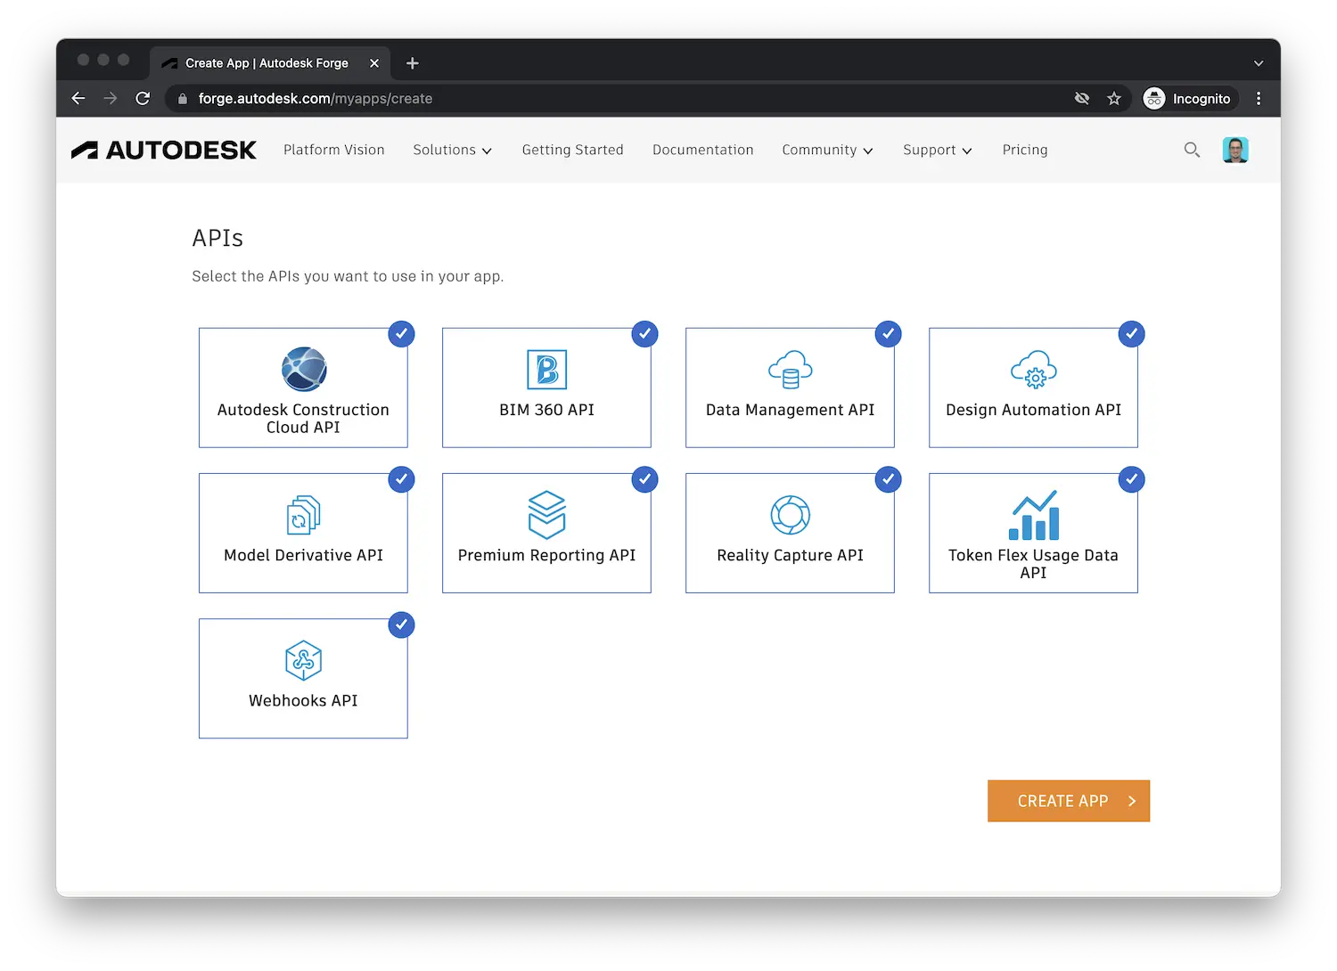
Task: Click Premium Reporting API label text
Action: (x=546, y=555)
